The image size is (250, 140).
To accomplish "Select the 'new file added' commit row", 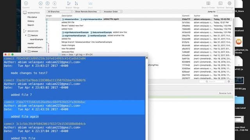I will pyautogui.click(x=139, y=49).
